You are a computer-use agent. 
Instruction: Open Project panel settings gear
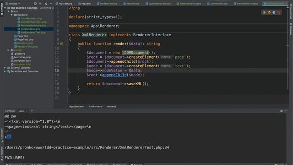click(46, 4)
